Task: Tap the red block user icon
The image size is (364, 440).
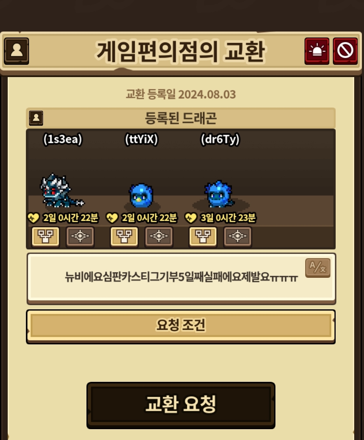Action: pos(345,51)
